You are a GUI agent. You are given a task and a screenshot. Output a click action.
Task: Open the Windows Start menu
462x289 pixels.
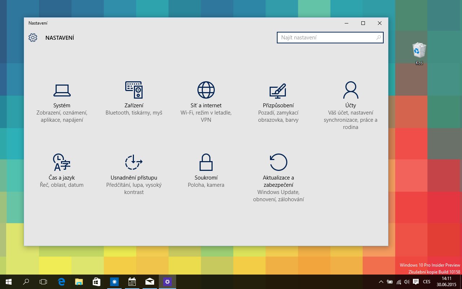click(x=9, y=282)
